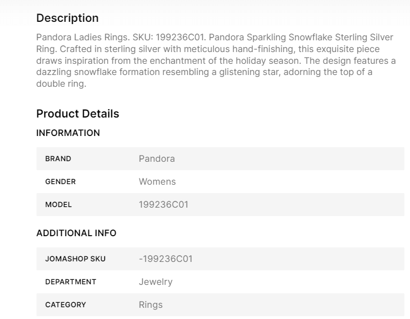Click the Product Details heading

tap(77, 114)
